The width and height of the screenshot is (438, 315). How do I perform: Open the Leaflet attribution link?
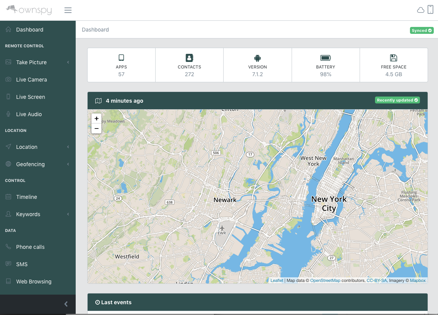(277, 280)
